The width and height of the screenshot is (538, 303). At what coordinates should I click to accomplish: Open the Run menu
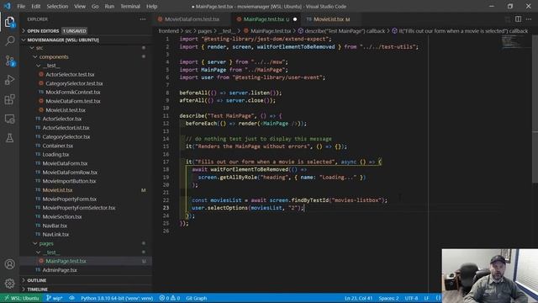[109, 6]
